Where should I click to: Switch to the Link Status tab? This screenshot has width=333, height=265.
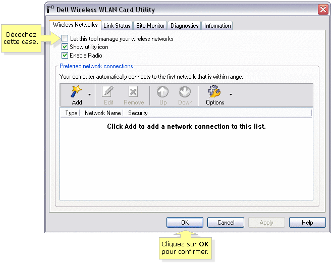(x=117, y=26)
